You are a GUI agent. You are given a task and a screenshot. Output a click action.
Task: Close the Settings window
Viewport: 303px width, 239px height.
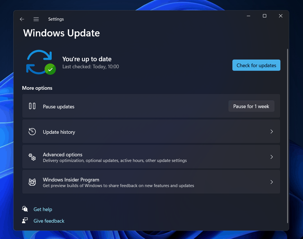tap(281, 16)
